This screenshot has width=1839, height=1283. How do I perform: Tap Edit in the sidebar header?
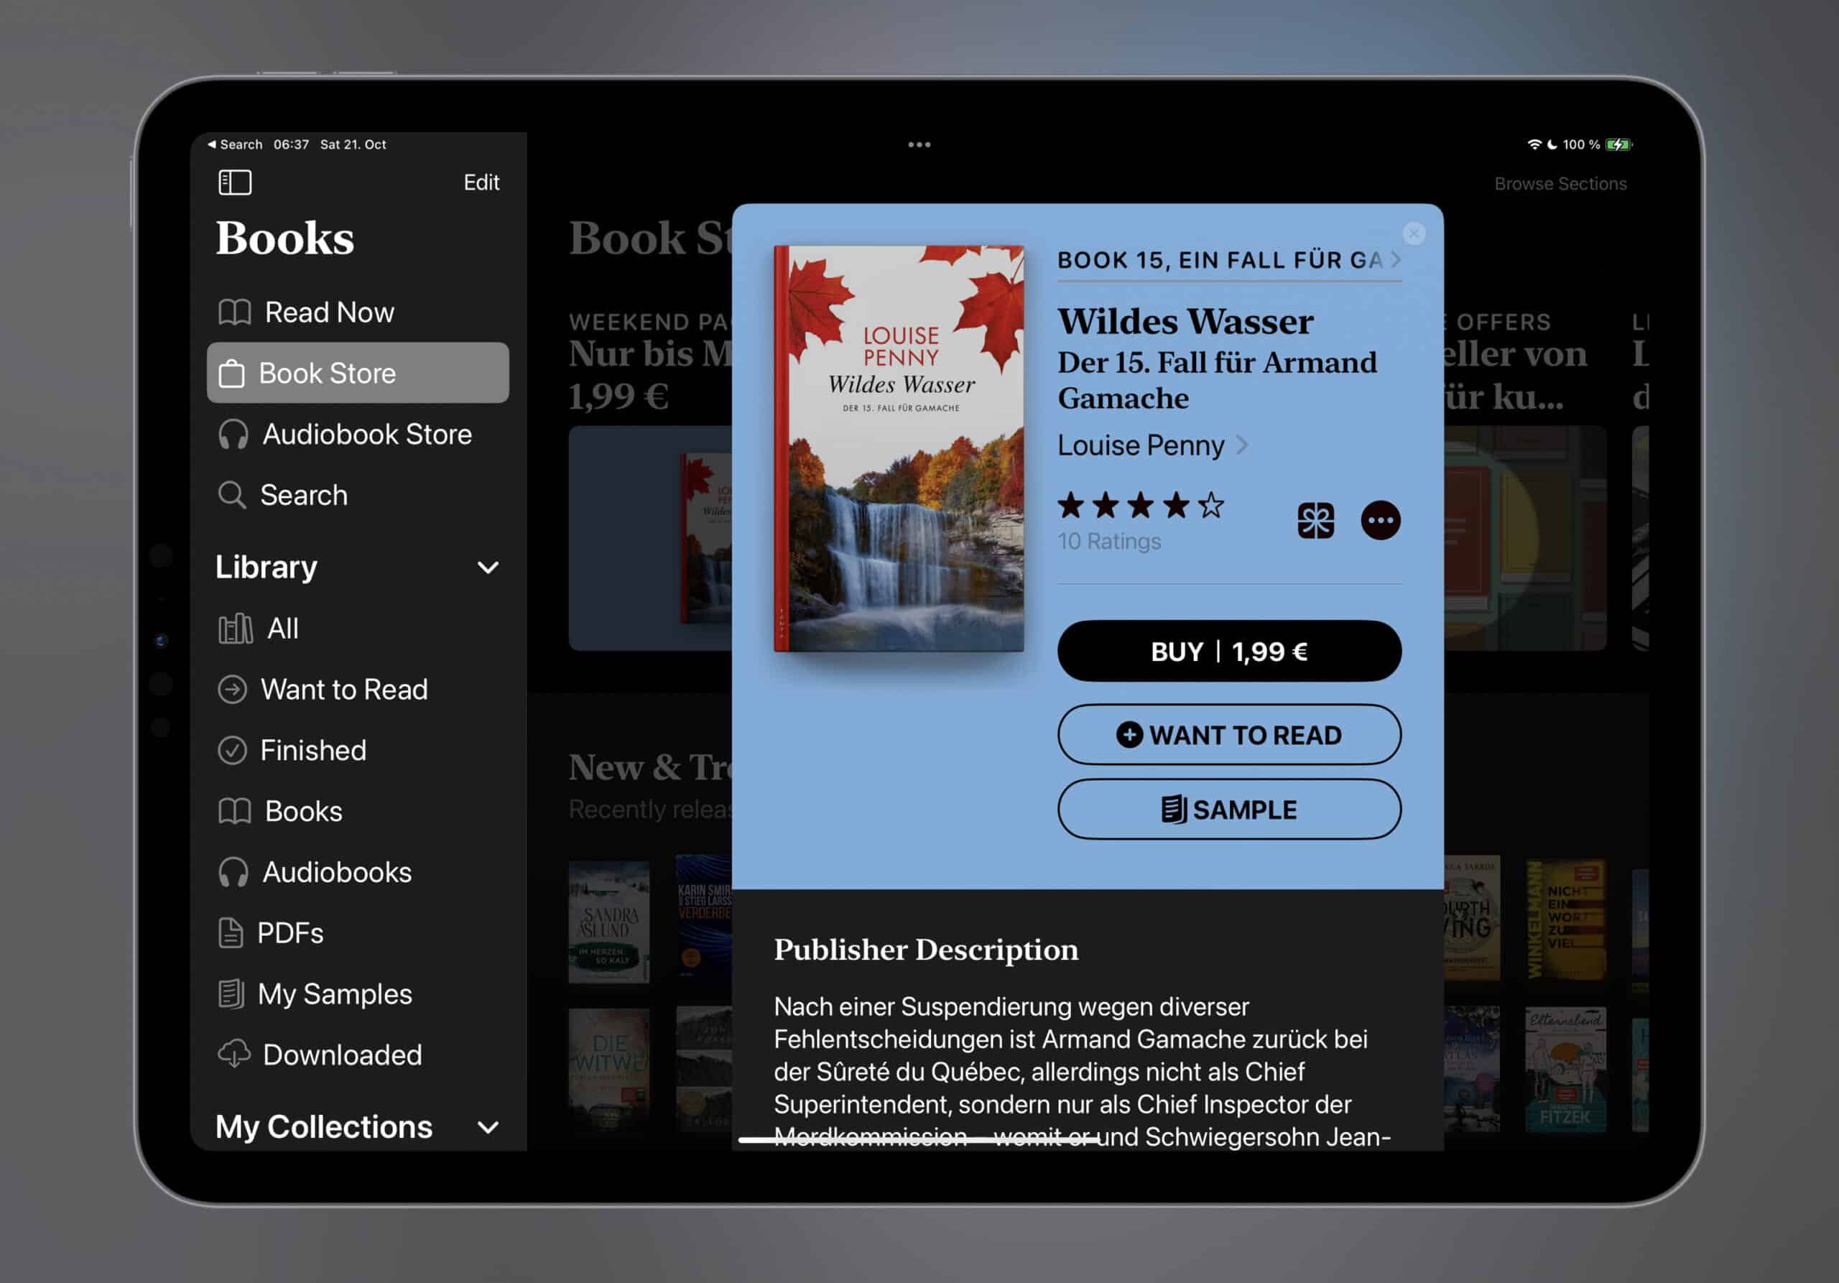click(481, 182)
